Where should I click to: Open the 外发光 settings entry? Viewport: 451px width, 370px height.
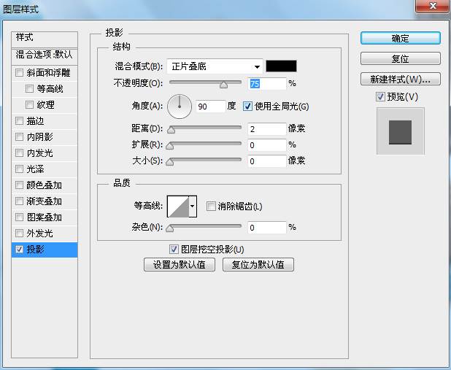point(39,233)
